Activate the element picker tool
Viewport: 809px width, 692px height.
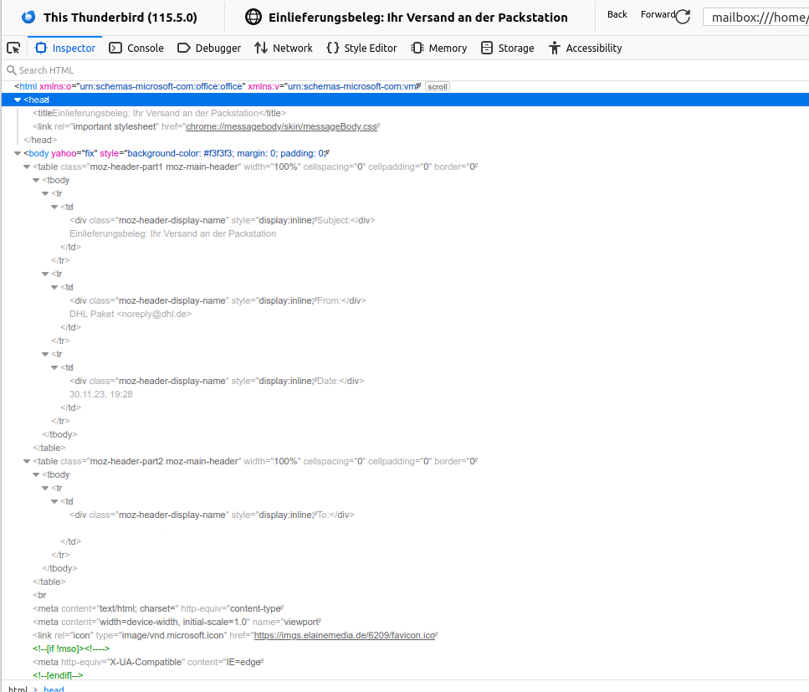coord(13,48)
